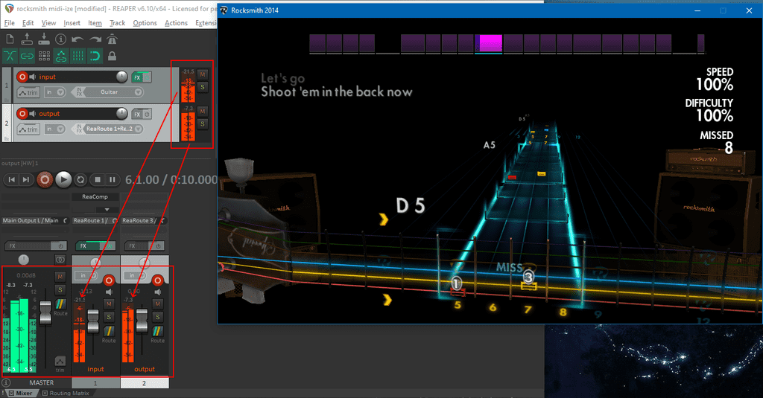The height and width of the screenshot is (398, 763).
Task: Open FX chain for input track panel
Action: pos(137,77)
